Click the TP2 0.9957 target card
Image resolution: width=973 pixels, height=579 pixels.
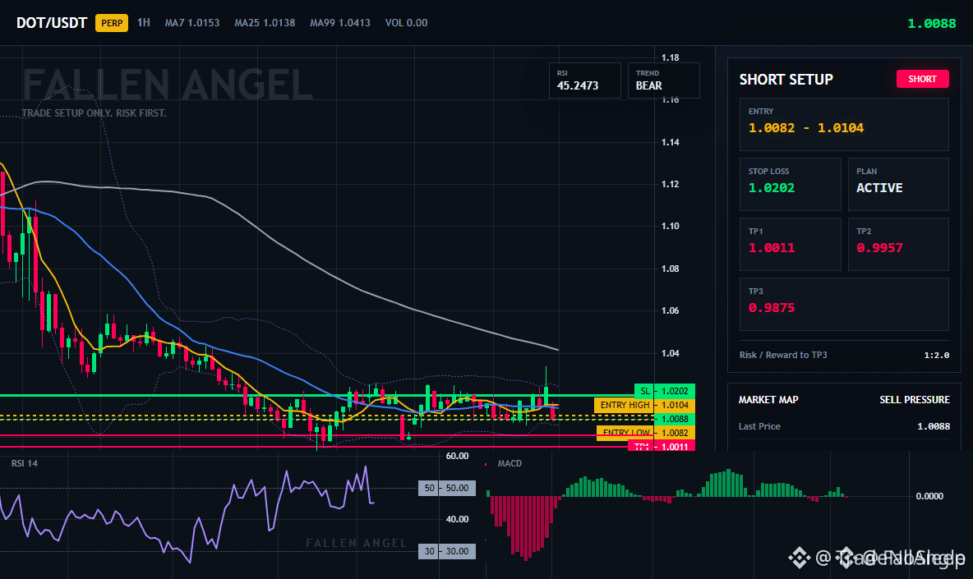[x=898, y=244]
